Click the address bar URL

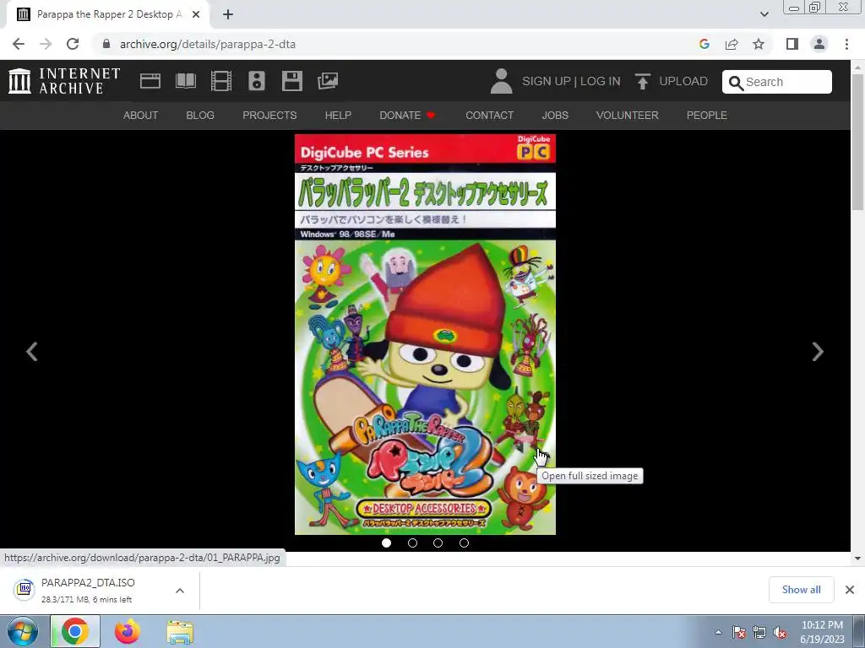coord(208,44)
